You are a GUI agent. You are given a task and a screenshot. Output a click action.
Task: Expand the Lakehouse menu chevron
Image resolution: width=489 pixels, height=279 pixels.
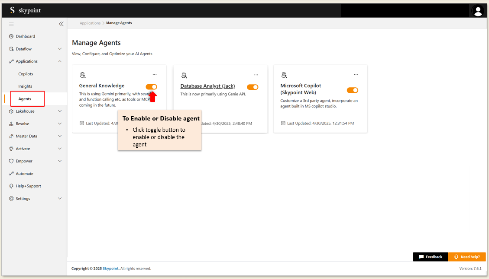point(60,111)
